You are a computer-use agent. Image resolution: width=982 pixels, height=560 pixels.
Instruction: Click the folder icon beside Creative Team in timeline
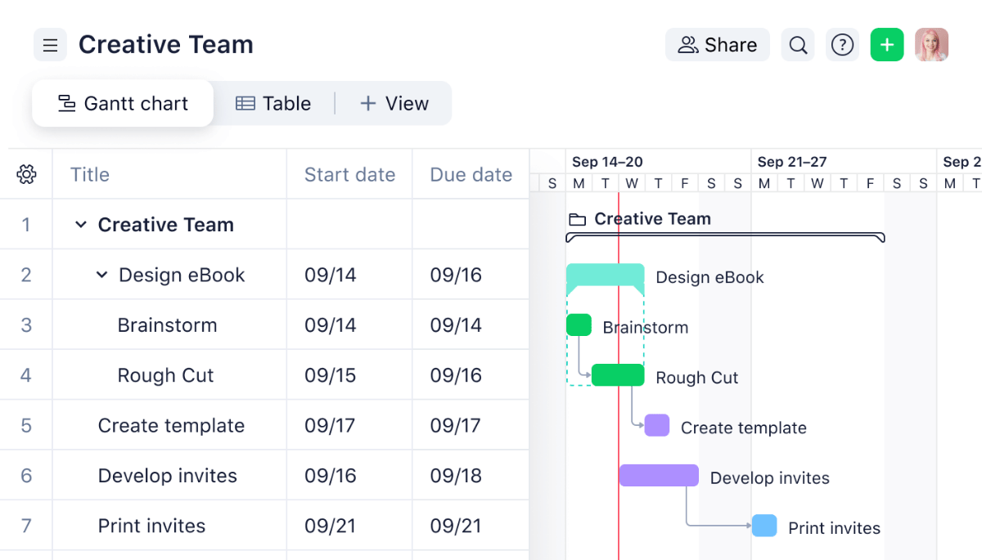pyautogui.click(x=578, y=218)
